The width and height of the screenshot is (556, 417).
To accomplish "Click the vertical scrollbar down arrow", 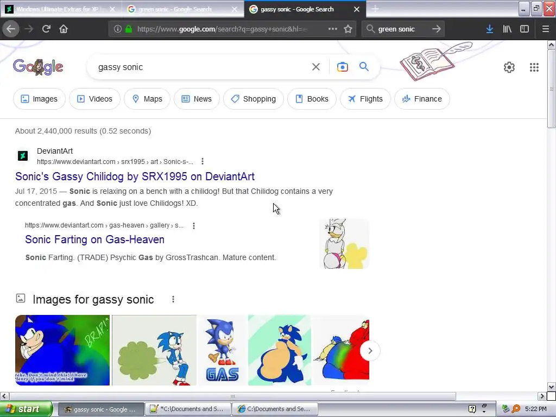I will pyautogui.click(x=552, y=387).
